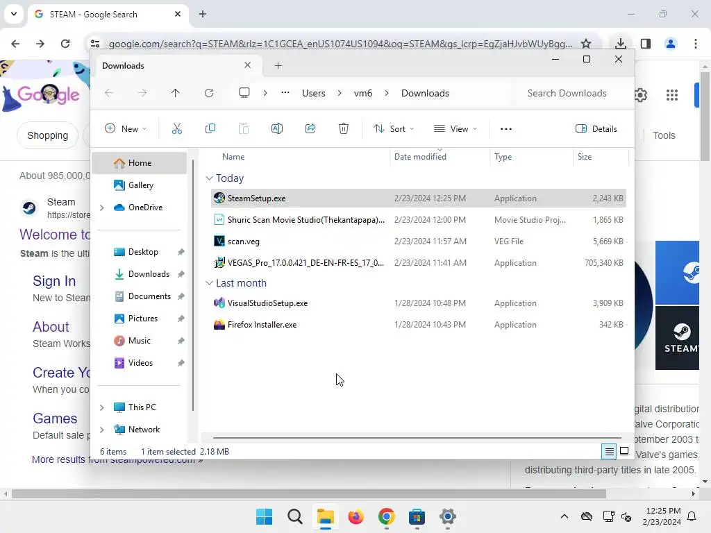Click the Shopping filter chip in Google

(48, 135)
